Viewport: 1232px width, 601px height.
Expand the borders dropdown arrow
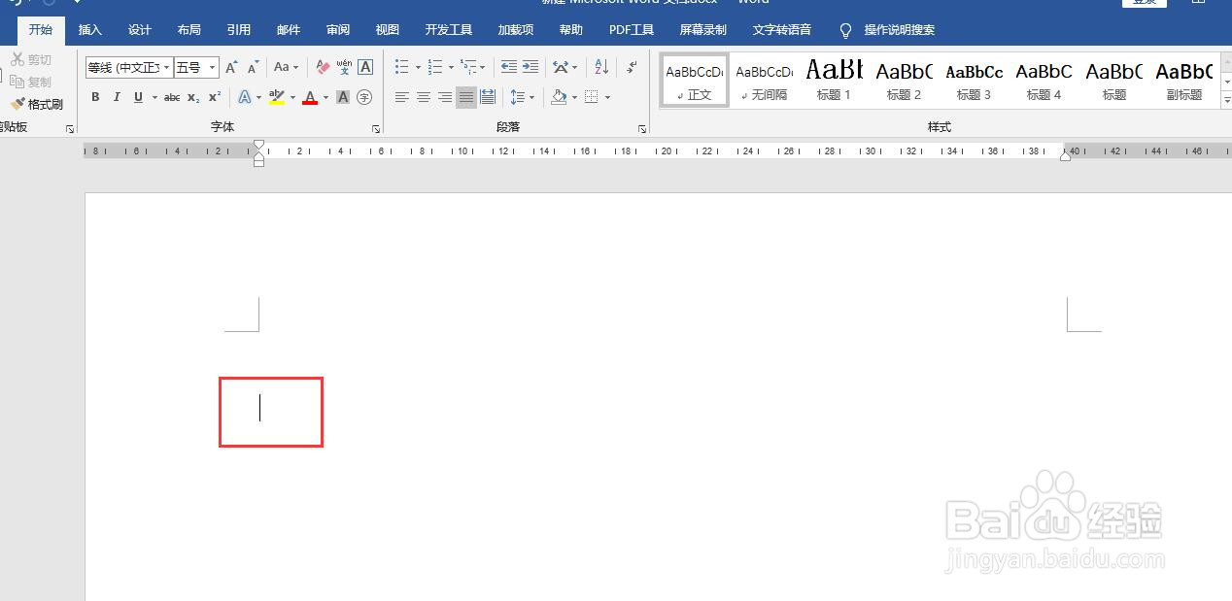pyautogui.click(x=607, y=97)
